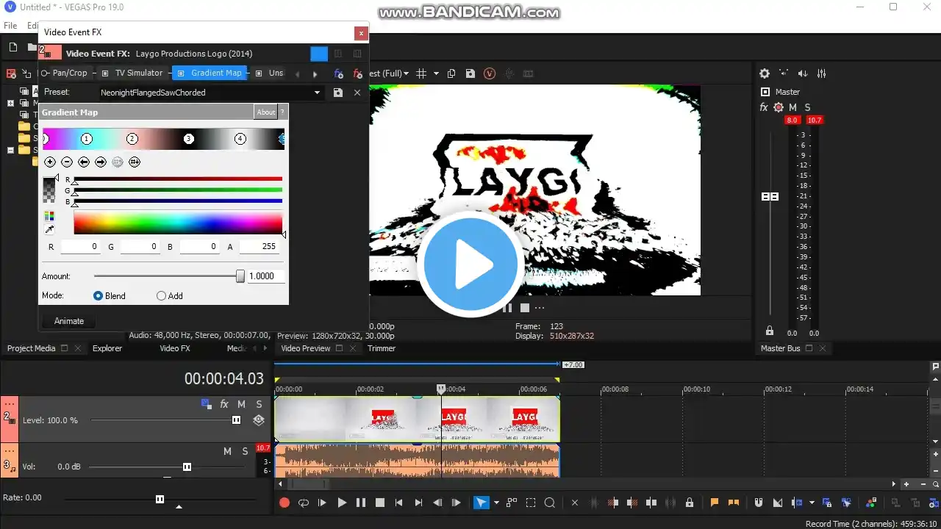Add a new gradient control point

tap(50, 162)
